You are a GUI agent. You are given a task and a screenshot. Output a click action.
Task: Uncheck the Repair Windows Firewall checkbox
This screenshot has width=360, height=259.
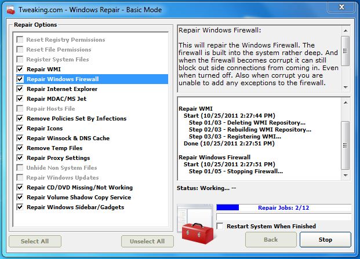click(x=20, y=79)
